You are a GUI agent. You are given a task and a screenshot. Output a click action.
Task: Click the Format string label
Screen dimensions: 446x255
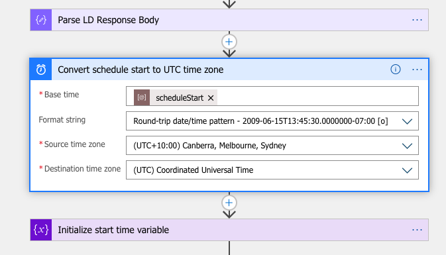tap(62, 120)
